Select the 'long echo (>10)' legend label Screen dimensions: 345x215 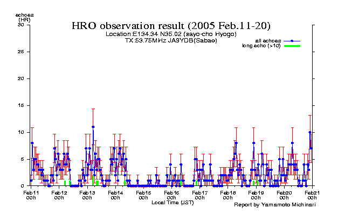(x=261, y=46)
